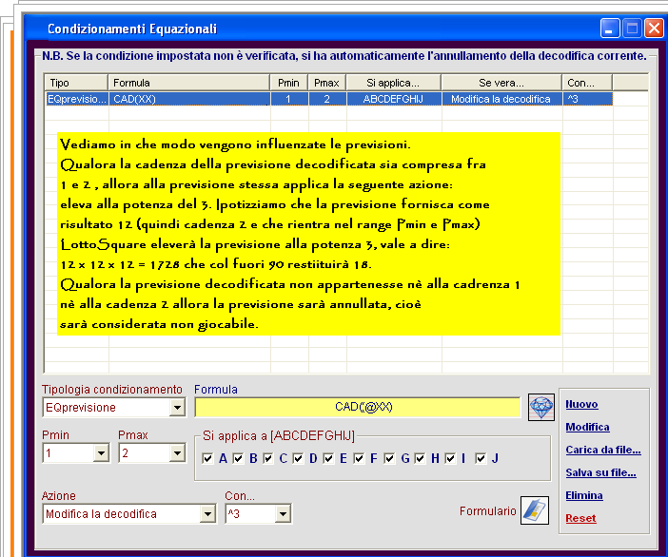Toggle checkbox B in Si applica a
Viewport: 668px width, 557px height.
pyautogui.click(x=238, y=458)
